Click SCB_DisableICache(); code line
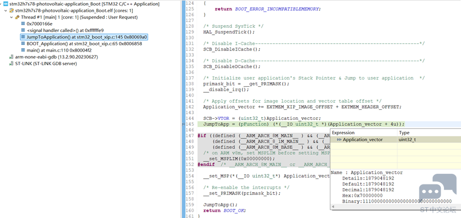Image resolution: width=461 pixels, height=218 pixels. tap(232, 49)
